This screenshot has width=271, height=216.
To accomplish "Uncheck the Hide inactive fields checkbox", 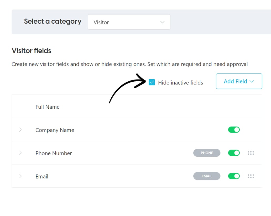I will tap(152, 82).
